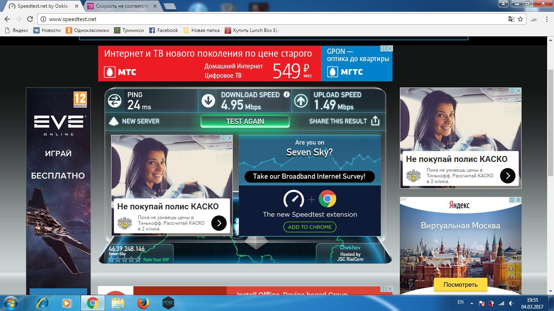Click the IP address 46.39.248.146

127,249
